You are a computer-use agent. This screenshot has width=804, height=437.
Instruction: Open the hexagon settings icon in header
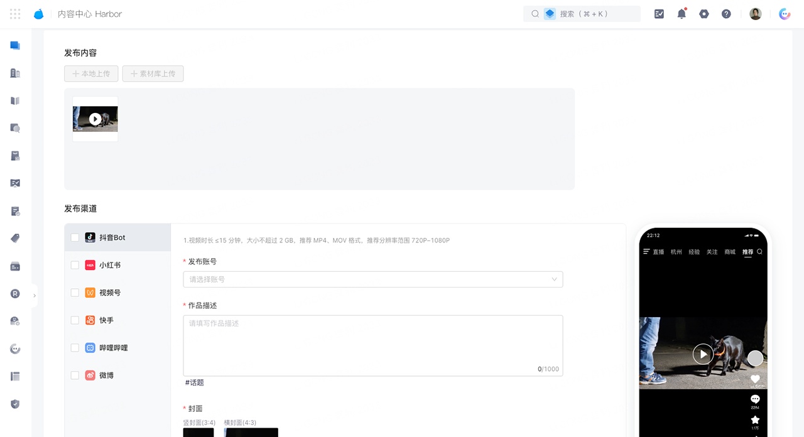[704, 14]
